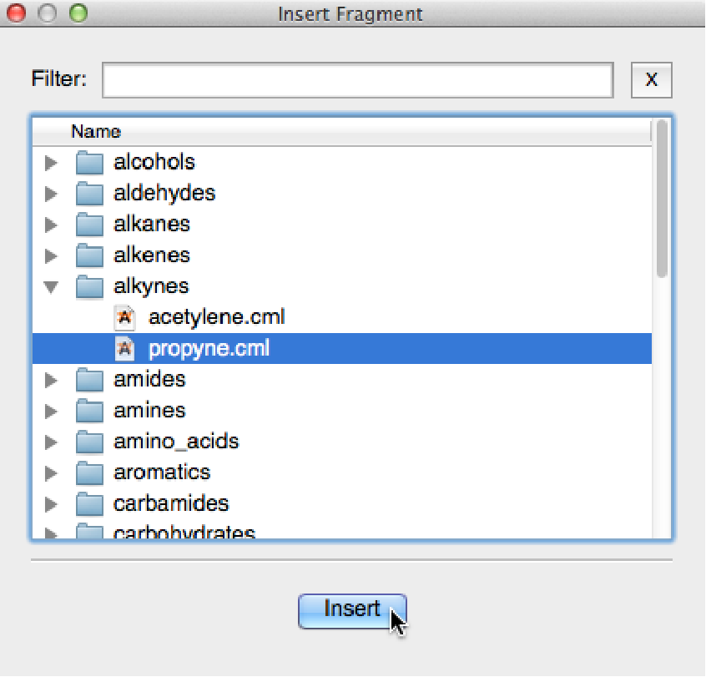Select the acetylene.cml fragment
The width and height of the screenshot is (706, 677).
click(x=216, y=317)
